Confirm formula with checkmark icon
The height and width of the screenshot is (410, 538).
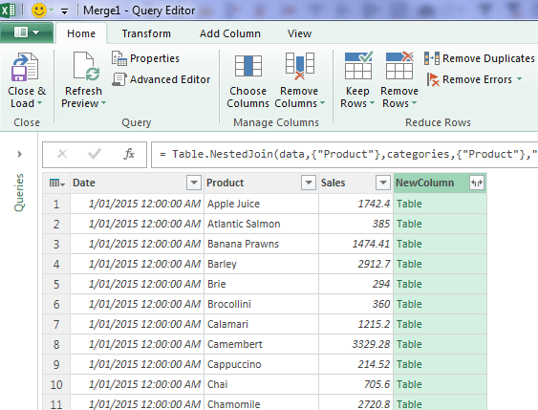pyautogui.click(x=95, y=154)
